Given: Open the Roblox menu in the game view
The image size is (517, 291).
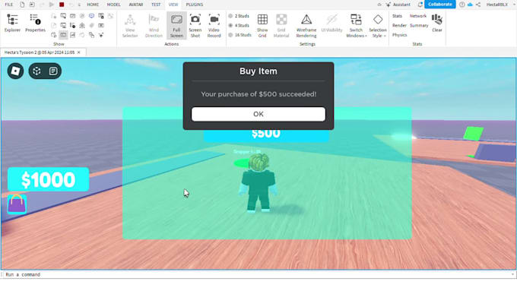Looking at the screenshot, I should pyautogui.click(x=15, y=71).
